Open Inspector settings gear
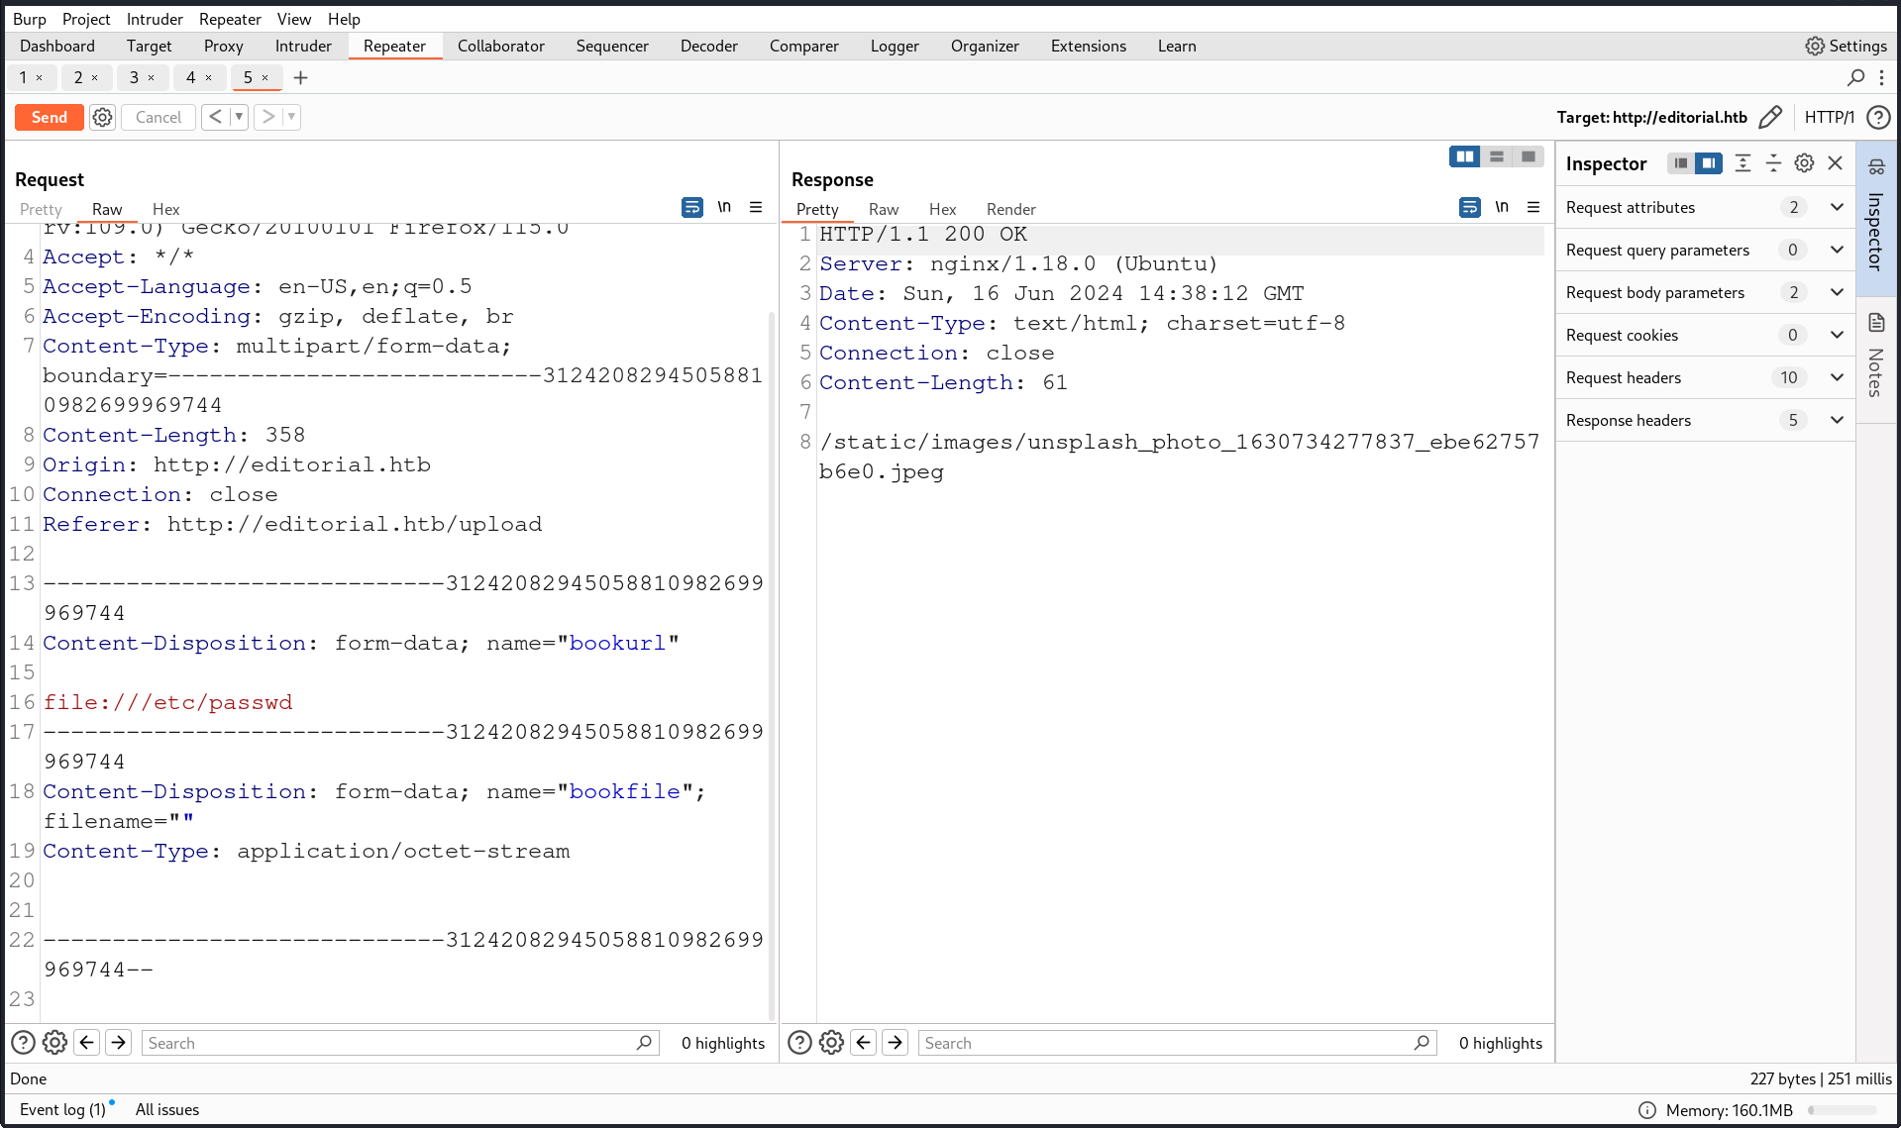 pos(1805,163)
